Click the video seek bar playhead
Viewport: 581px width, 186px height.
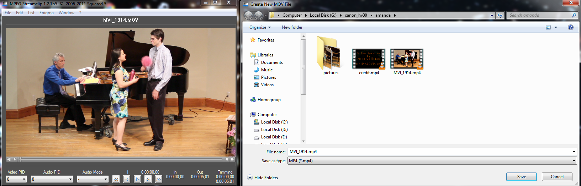20,159
